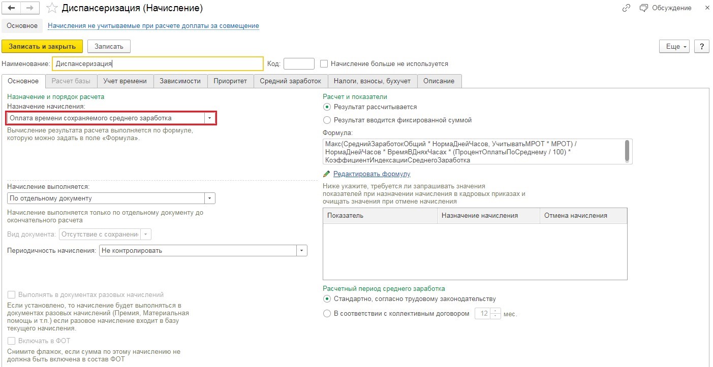The image size is (713, 367).
Task: Click the forward navigation arrow
Action: click(29, 8)
